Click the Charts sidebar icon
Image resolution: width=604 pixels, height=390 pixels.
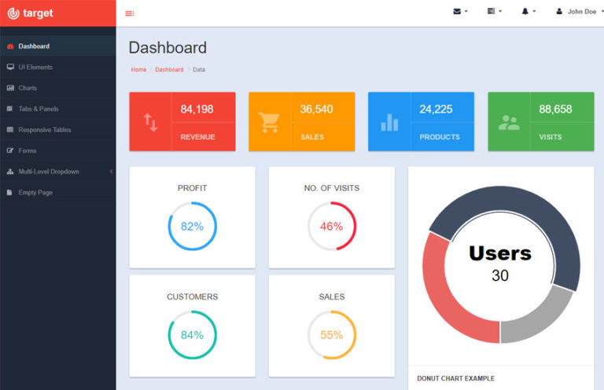[x=10, y=88]
